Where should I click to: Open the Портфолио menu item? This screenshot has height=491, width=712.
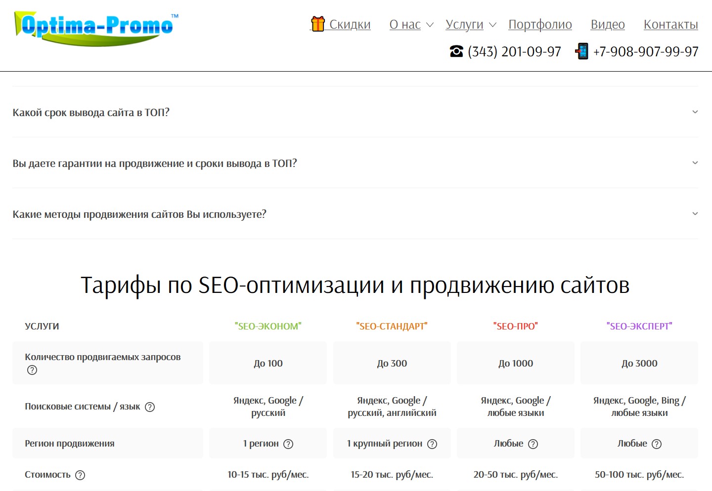click(x=540, y=25)
